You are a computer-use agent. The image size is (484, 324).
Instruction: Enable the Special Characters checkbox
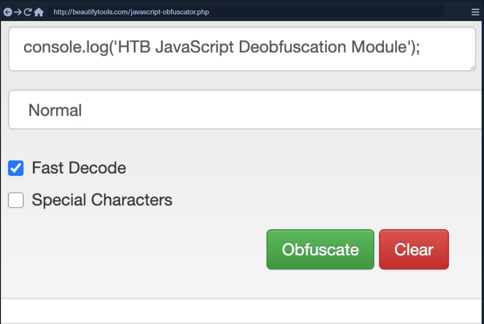pos(15,200)
